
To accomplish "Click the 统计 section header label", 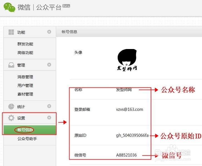I will (21, 107).
